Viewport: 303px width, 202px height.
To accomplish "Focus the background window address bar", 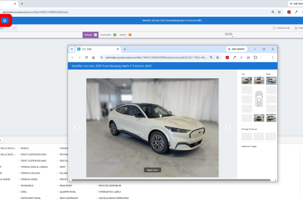I will pos(135,12).
